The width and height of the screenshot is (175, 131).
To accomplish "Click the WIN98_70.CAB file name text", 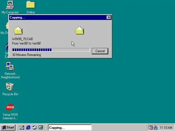I will [22, 39].
